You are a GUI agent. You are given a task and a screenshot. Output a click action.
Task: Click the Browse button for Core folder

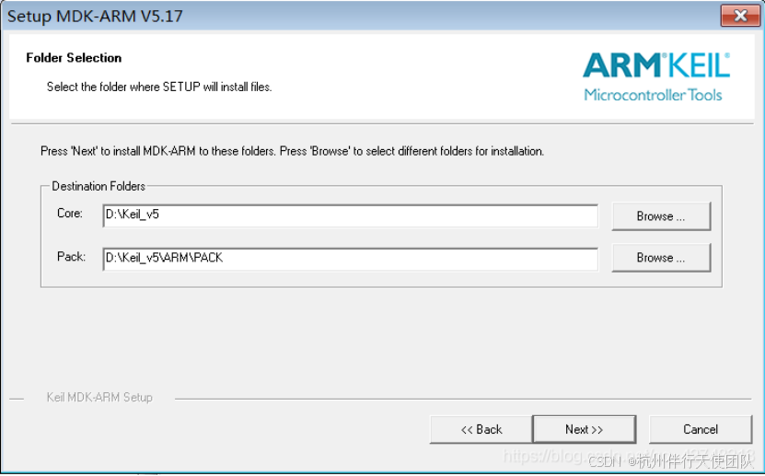pos(661,216)
